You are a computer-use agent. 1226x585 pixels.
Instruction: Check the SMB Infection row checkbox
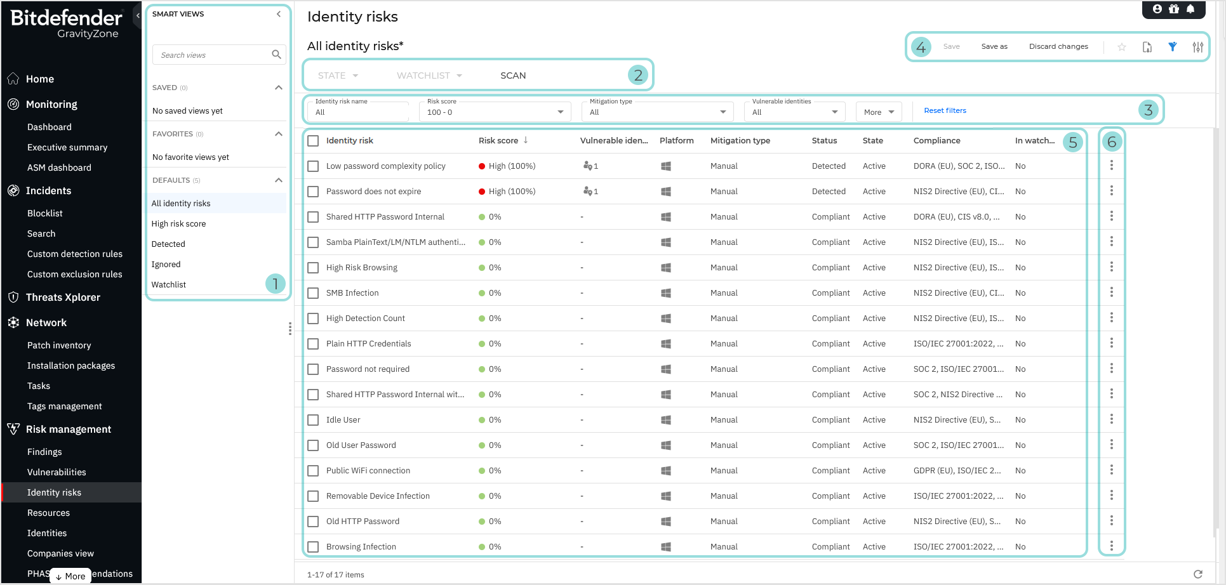(313, 292)
